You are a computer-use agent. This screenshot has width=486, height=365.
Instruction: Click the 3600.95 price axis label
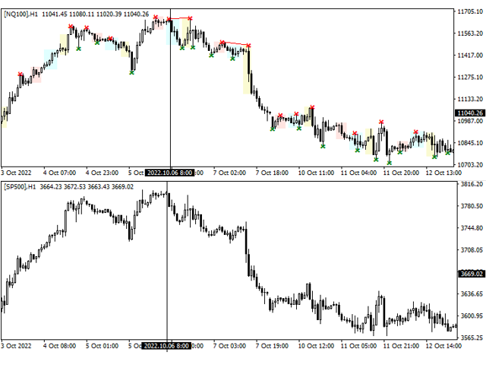(x=472, y=316)
